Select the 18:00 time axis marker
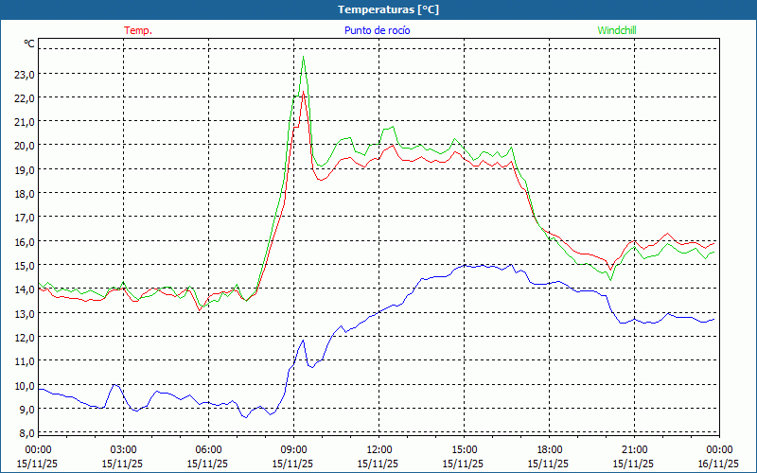The width and height of the screenshot is (757, 473). pyautogui.click(x=549, y=449)
